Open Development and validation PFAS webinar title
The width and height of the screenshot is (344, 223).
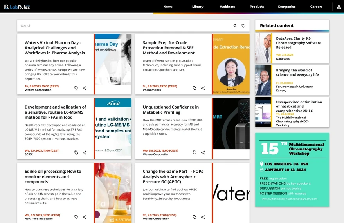(x=55, y=112)
